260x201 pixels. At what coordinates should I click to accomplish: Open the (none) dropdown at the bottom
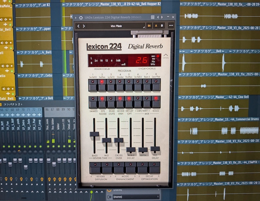pos(136,196)
